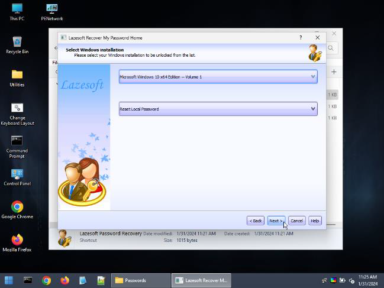Switch to Passwords folder taskbar window
The width and height of the screenshot is (384, 288).
pyautogui.click(x=141, y=280)
